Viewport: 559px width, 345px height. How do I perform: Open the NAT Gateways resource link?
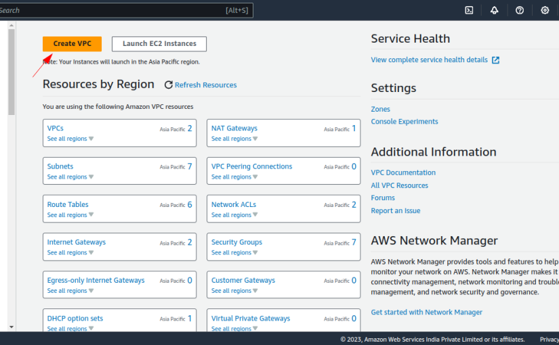tap(234, 128)
